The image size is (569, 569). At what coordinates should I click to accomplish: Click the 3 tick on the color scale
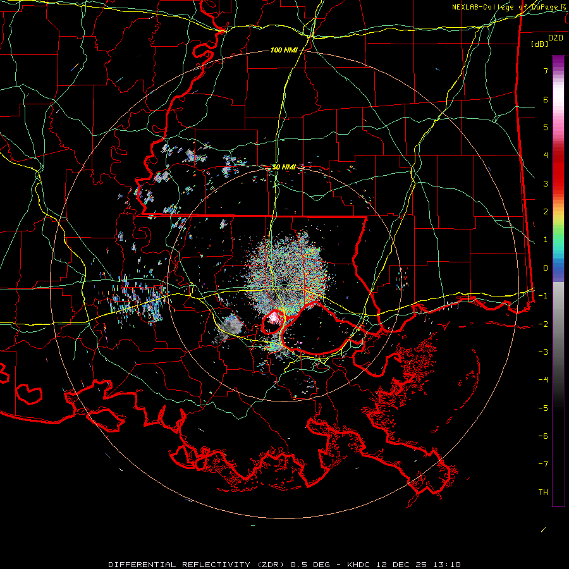tap(546, 183)
